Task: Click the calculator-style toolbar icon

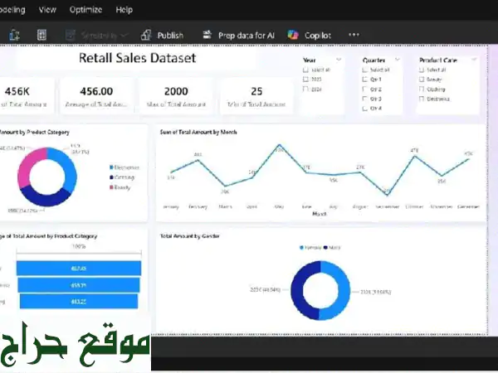Action: tap(41, 35)
